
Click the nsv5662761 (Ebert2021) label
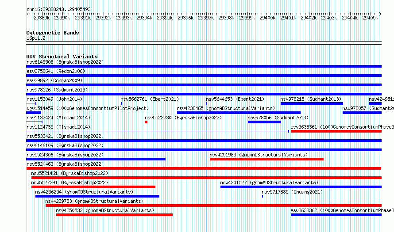150,99
